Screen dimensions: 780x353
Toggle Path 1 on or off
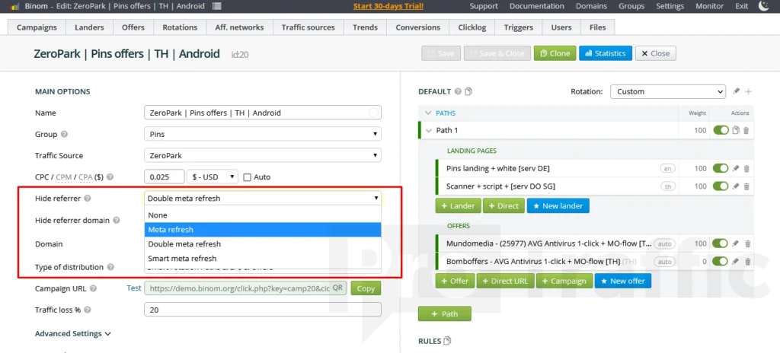click(x=721, y=130)
